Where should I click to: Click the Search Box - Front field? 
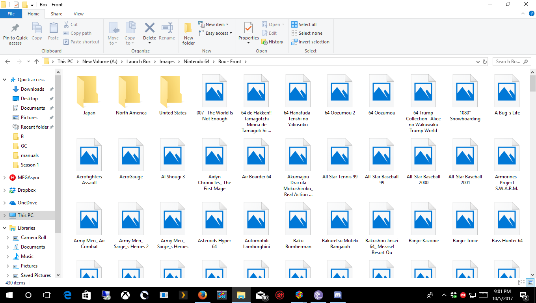point(512,62)
